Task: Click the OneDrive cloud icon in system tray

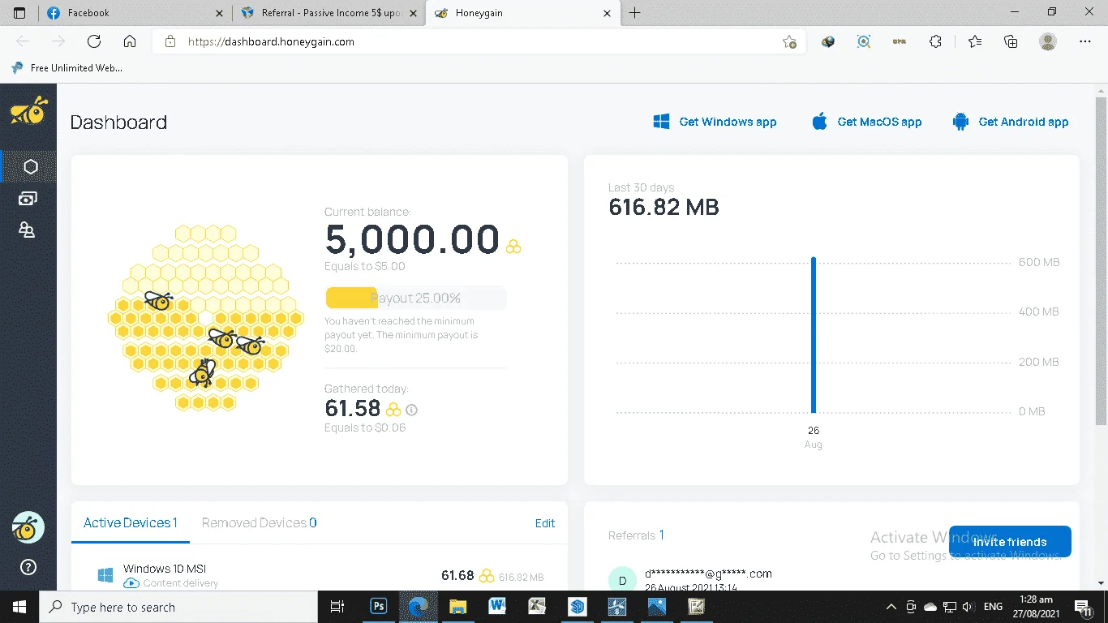Action: [930, 607]
